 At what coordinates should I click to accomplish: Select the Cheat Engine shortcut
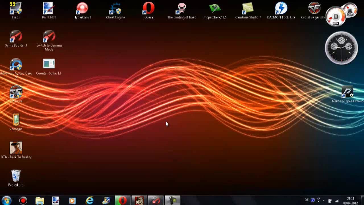pyautogui.click(x=115, y=11)
